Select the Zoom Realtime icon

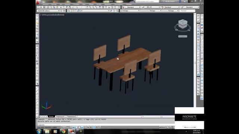[x=90, y=7]
